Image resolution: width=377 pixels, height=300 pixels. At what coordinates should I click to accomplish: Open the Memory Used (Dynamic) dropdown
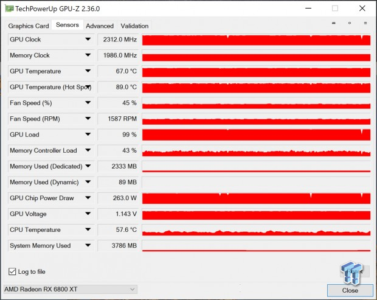[x=88, y=182]
